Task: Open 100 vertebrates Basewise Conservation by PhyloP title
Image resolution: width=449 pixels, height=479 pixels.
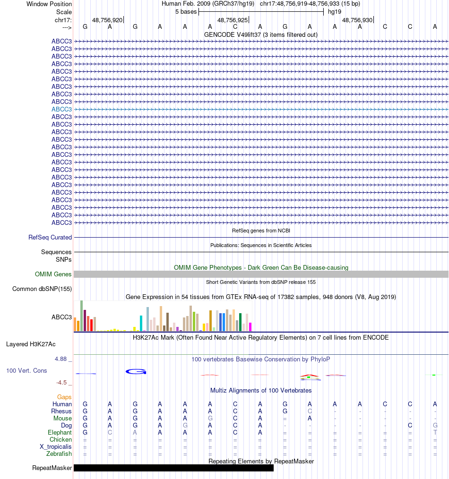Action: [x=261, y=359]
